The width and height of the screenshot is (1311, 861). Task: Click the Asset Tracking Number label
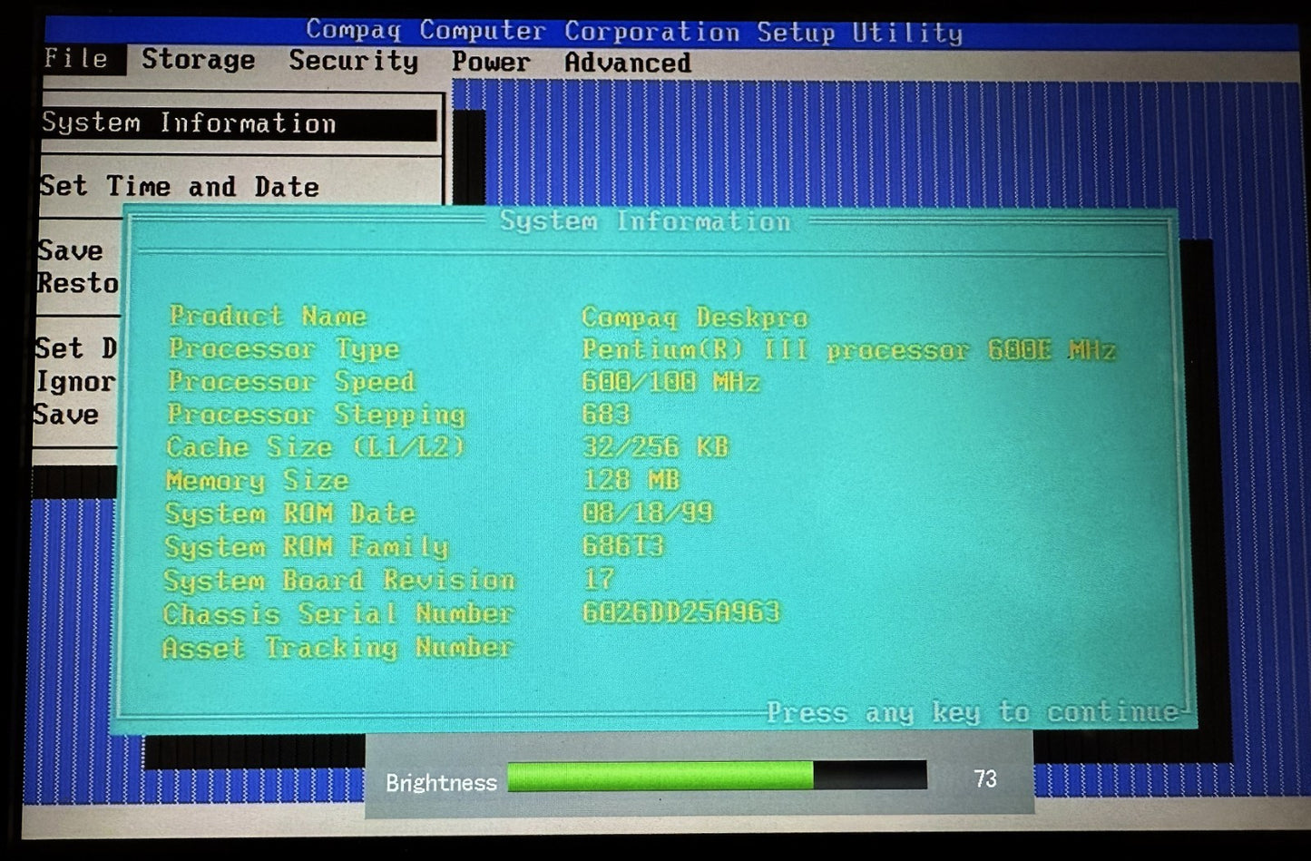(x=338, y=648)
